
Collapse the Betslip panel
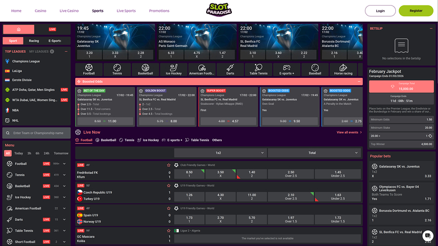pos(431,29)
